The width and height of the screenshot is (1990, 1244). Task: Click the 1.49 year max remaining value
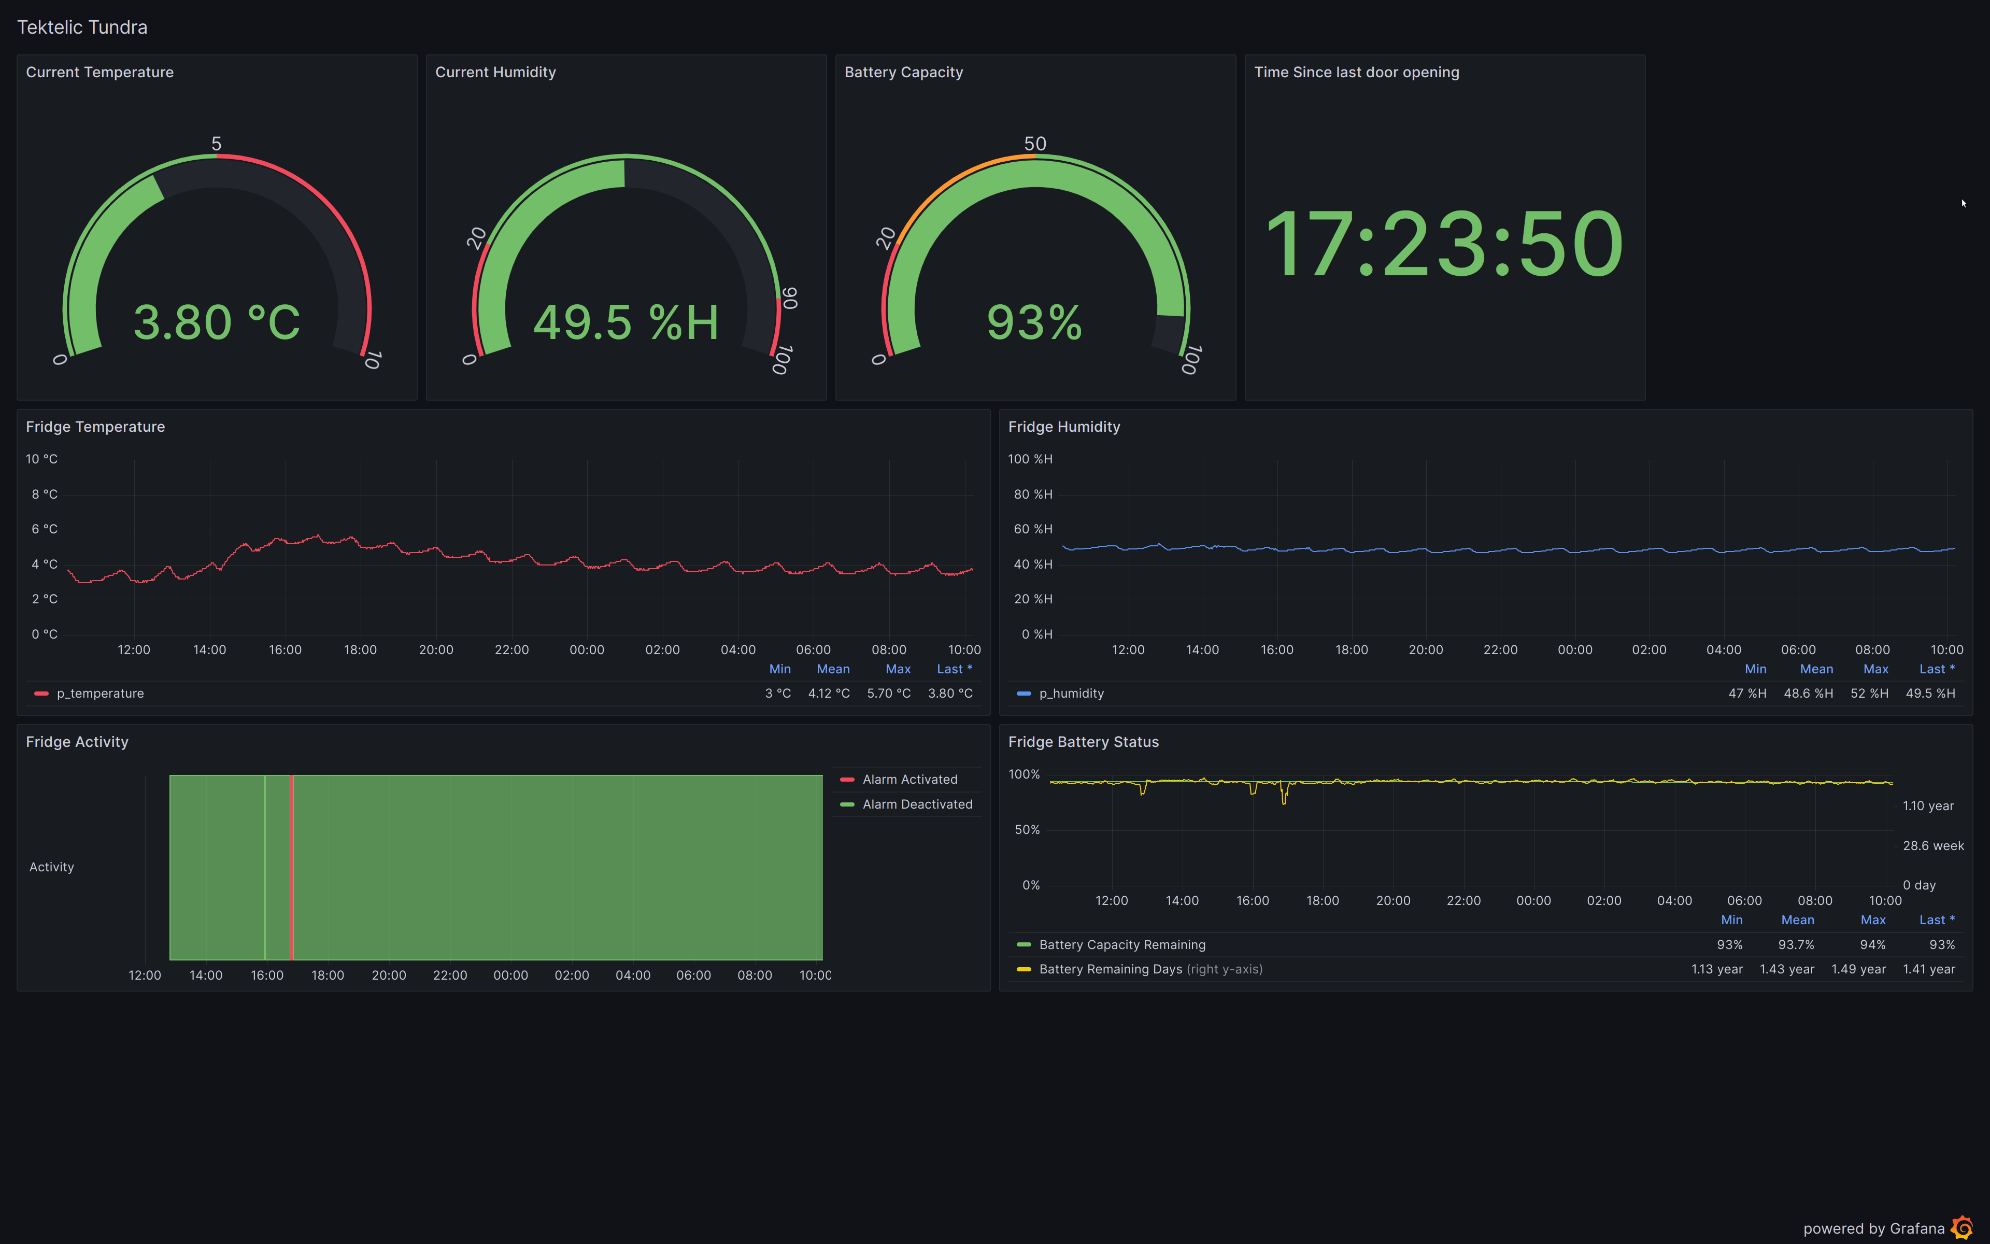coord(1858,969)
